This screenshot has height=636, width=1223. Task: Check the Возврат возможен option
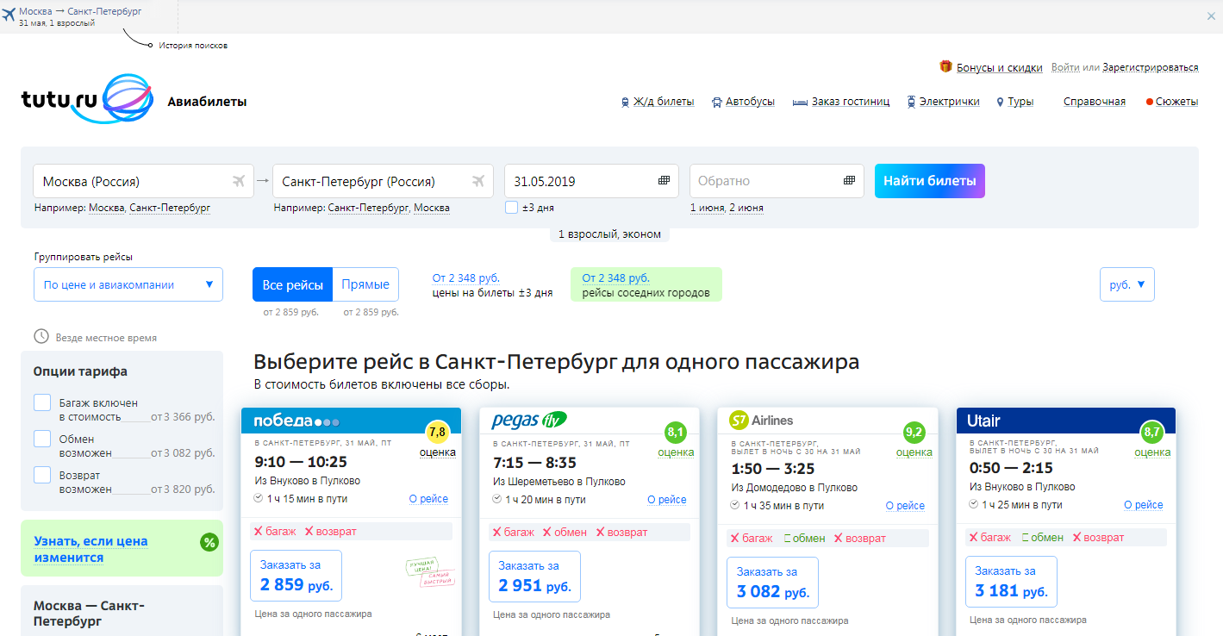click(x=42, y=475)
